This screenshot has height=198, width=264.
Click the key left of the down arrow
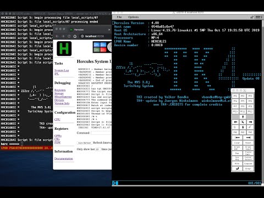point(235,127)
